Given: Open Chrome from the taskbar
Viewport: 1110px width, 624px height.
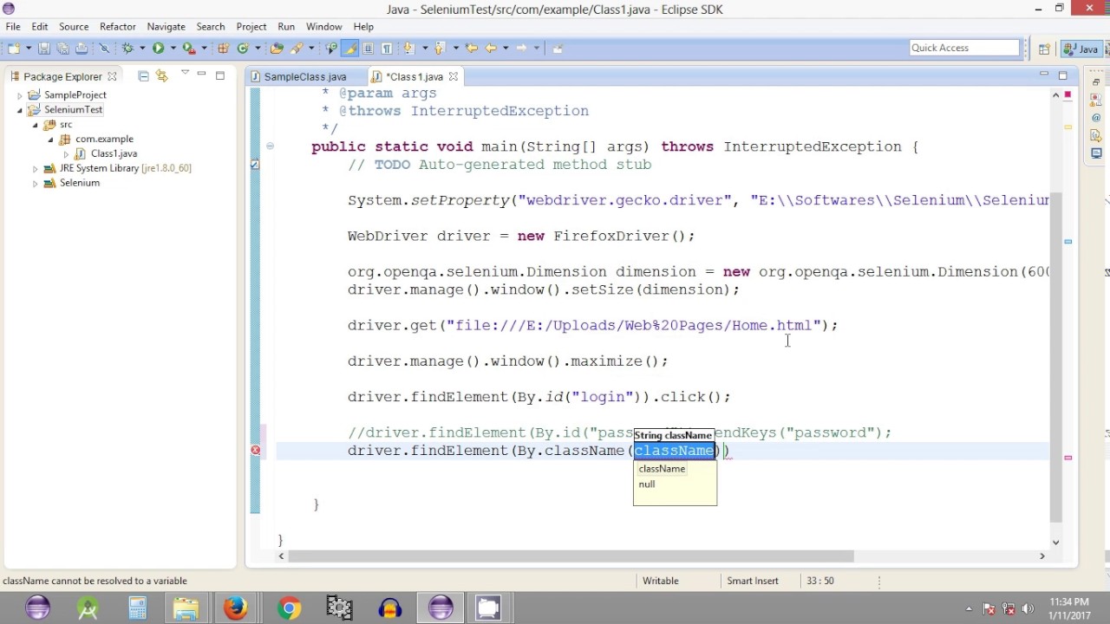Looking at the screenshot, I should 289,608.
